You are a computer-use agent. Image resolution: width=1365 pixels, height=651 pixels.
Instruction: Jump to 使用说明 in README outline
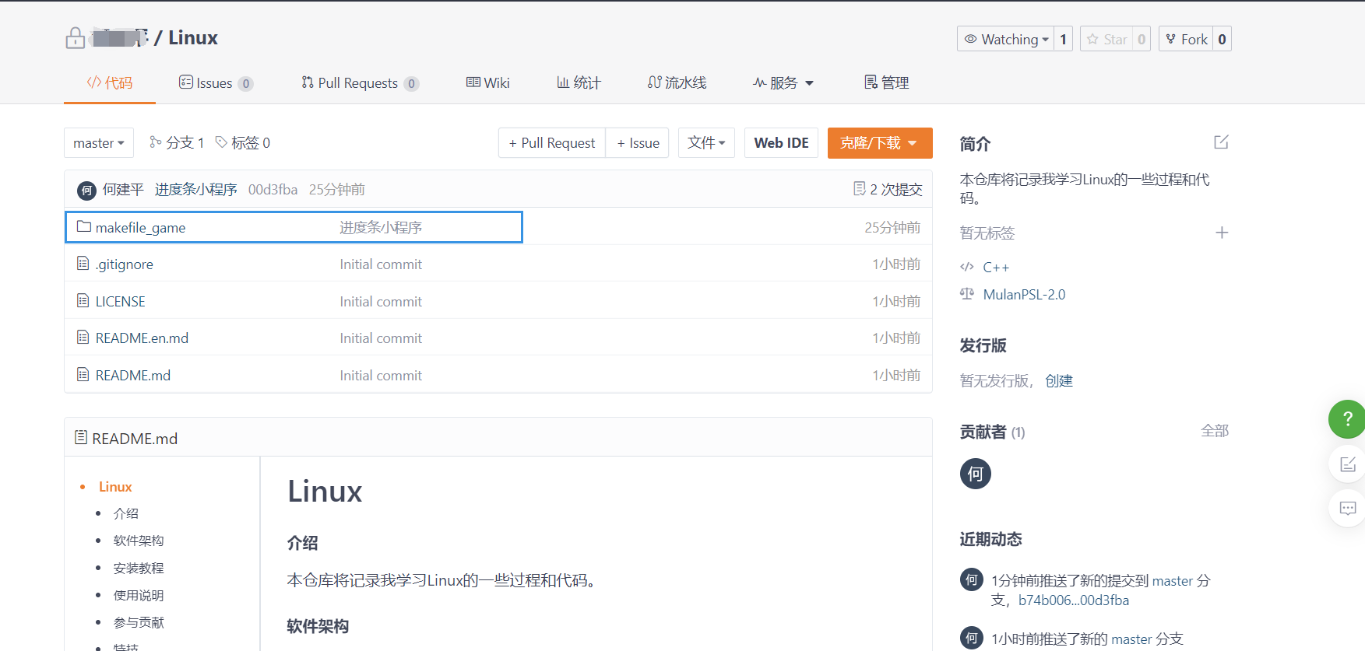click(x=139, y=595)
